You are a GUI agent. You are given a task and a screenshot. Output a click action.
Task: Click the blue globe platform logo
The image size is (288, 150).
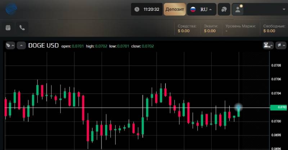tap(11, 9)
